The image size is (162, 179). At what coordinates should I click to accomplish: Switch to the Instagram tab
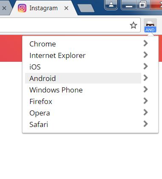43,8
